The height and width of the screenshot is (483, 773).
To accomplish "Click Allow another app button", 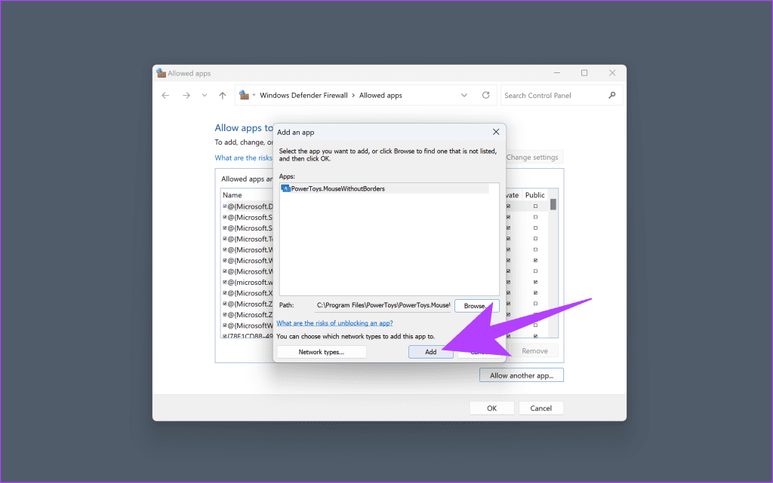I will click(x=522, y=375).
